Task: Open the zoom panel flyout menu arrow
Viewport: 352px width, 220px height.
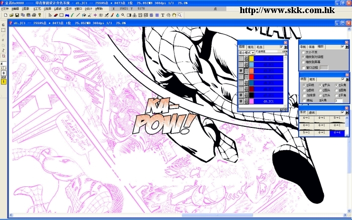Action: (347, 47)
